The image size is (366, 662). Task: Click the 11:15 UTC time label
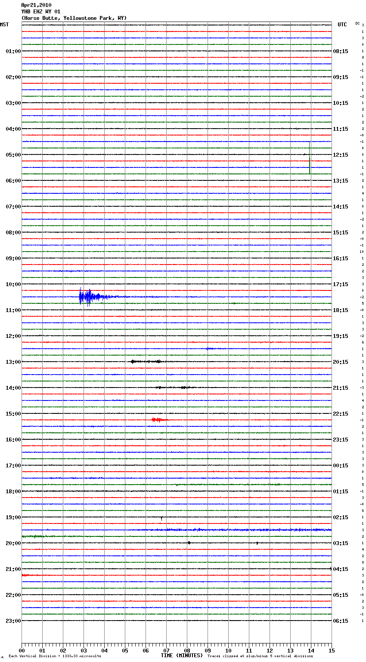[341, 129]
